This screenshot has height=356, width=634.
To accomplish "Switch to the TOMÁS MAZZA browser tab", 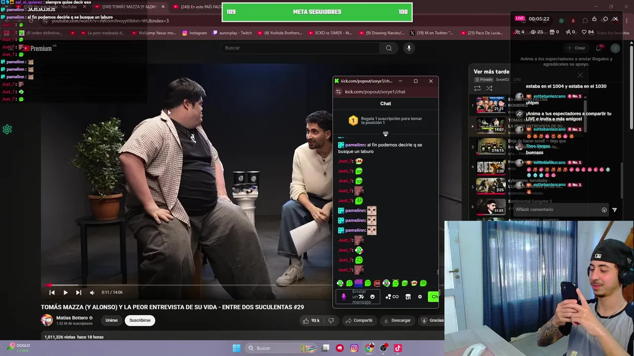I will 130,7.
